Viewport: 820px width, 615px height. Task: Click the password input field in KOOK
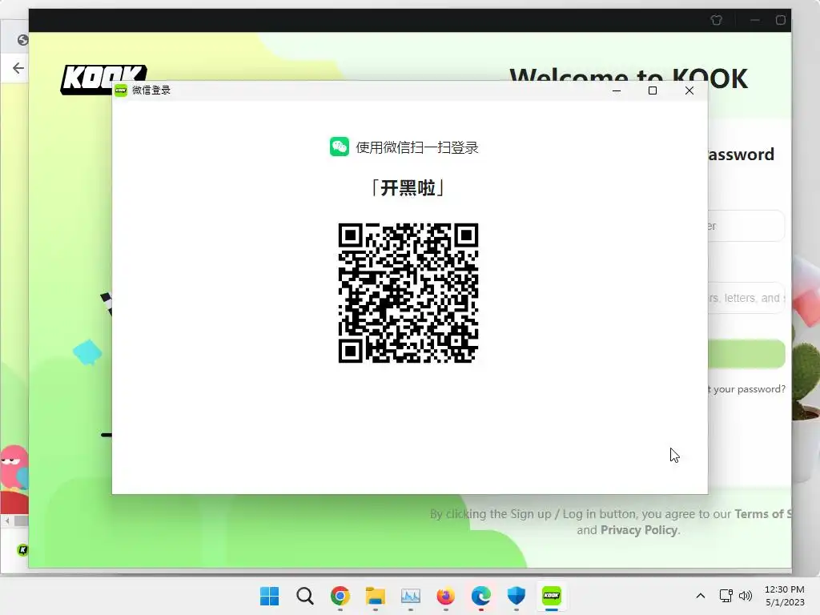point(746,298)
